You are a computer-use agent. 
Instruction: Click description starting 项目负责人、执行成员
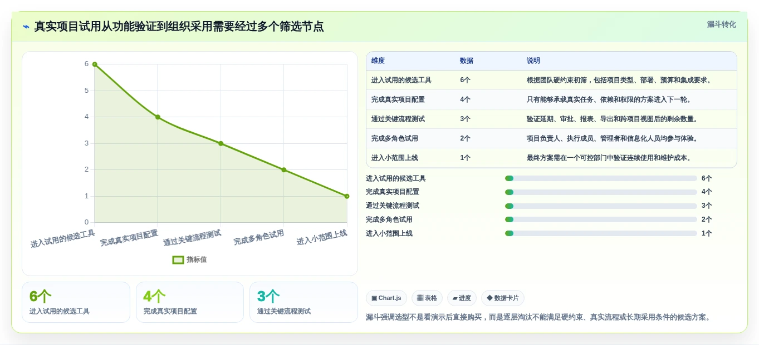click(613, 138)
